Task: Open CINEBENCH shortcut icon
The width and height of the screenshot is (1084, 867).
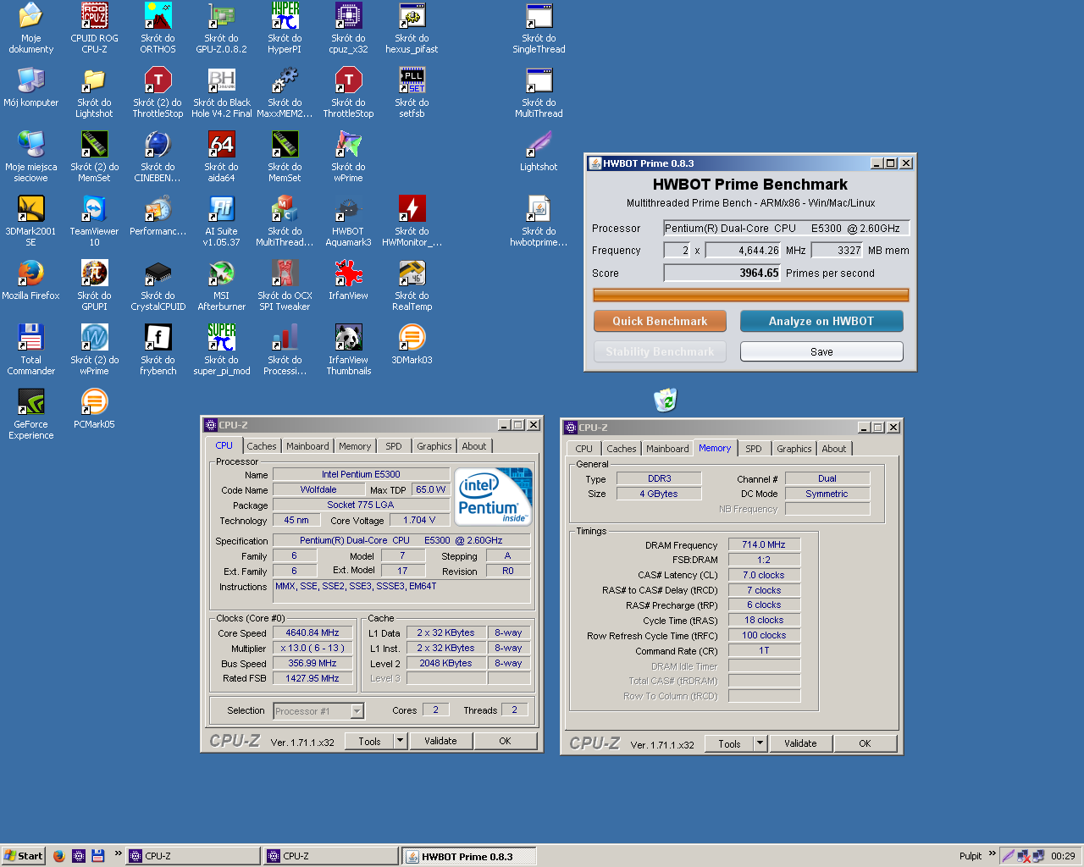Action: (x=158, y=157)
